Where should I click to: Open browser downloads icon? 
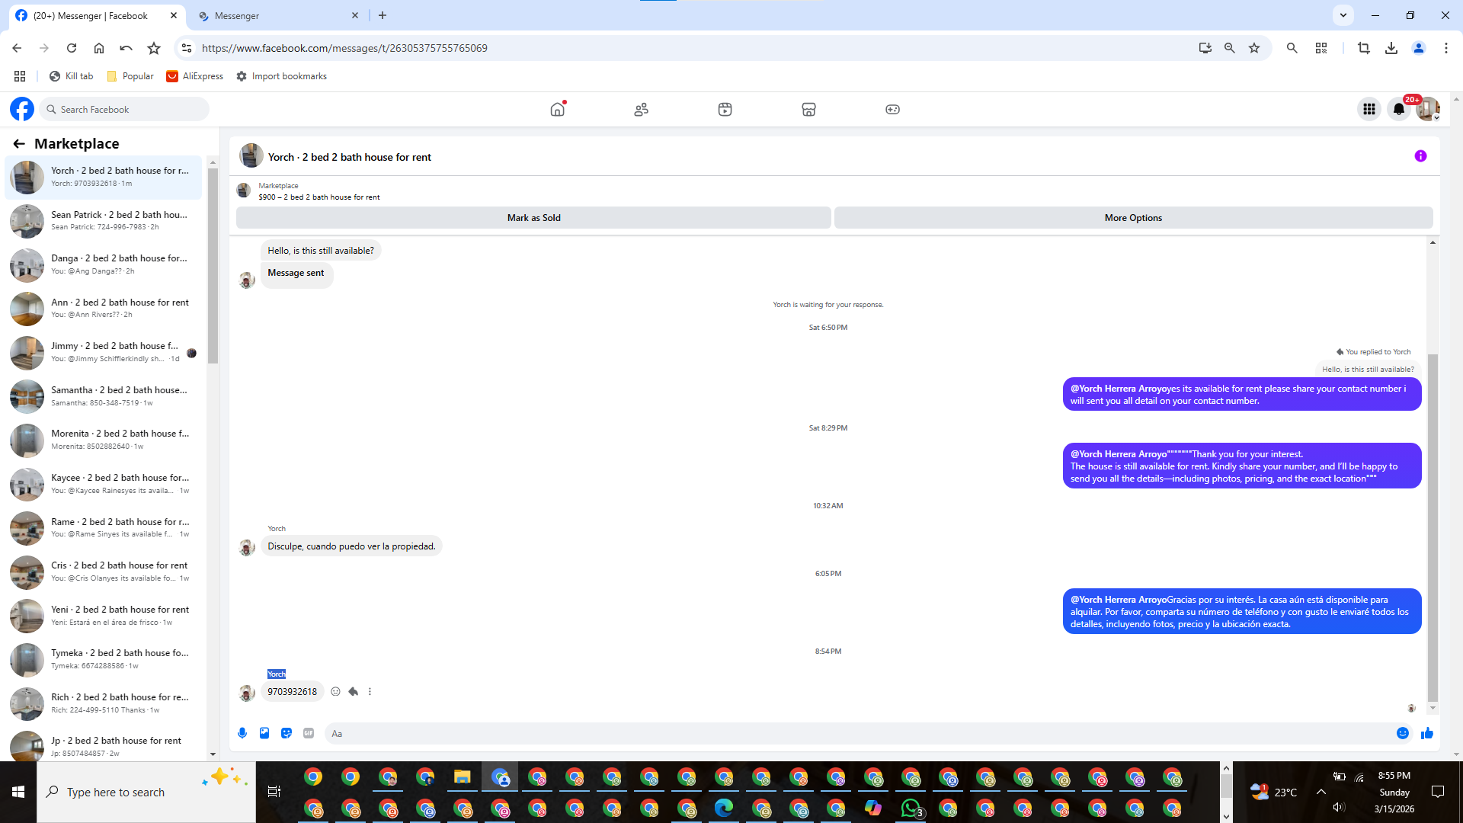(1391, 48)
